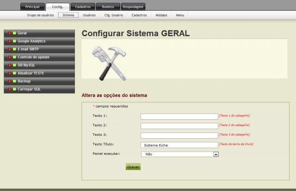Image resolution: width=296 pixels, height=191 pixels.
Task: Open Carregar SQL in the sidebar
Action: click(x=39, y=89)
